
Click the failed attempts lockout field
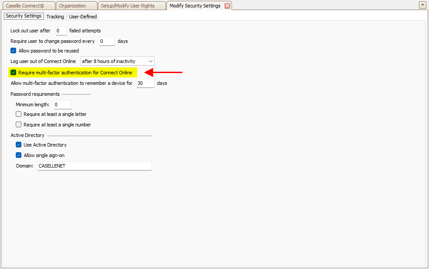click(60, 31)
